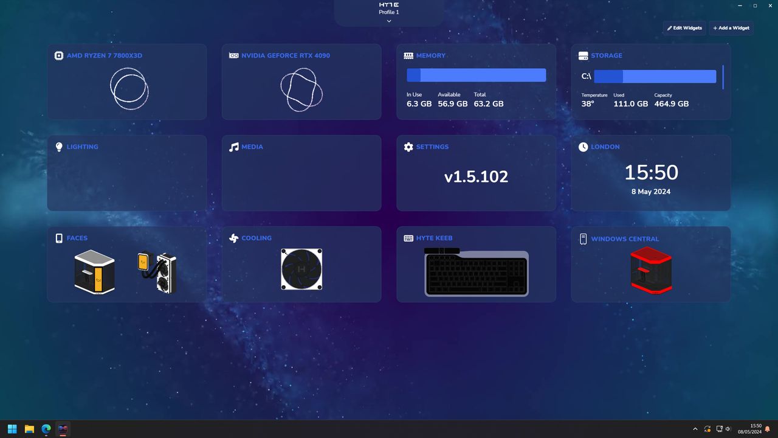Open the red PC case in Windows Central
The width and height of the screenshot is (778, 438).
pos(652,271)
